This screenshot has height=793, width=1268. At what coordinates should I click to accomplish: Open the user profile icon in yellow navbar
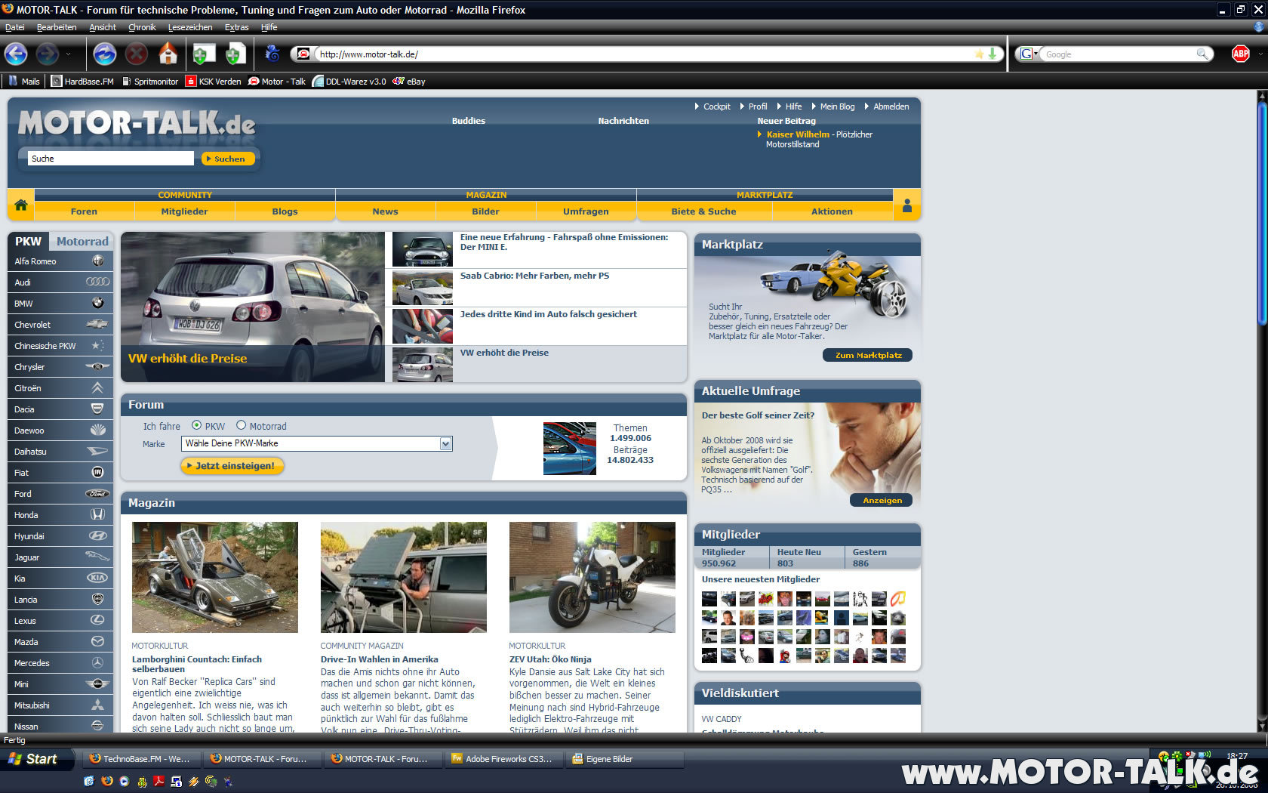pos(906,205)
